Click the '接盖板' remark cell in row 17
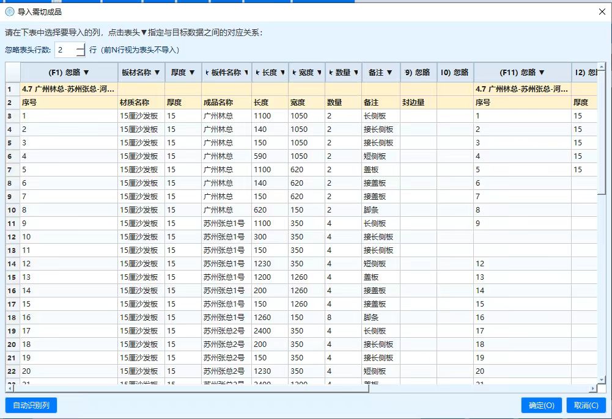Screen dimensions: 612x419 click(381, 304)
